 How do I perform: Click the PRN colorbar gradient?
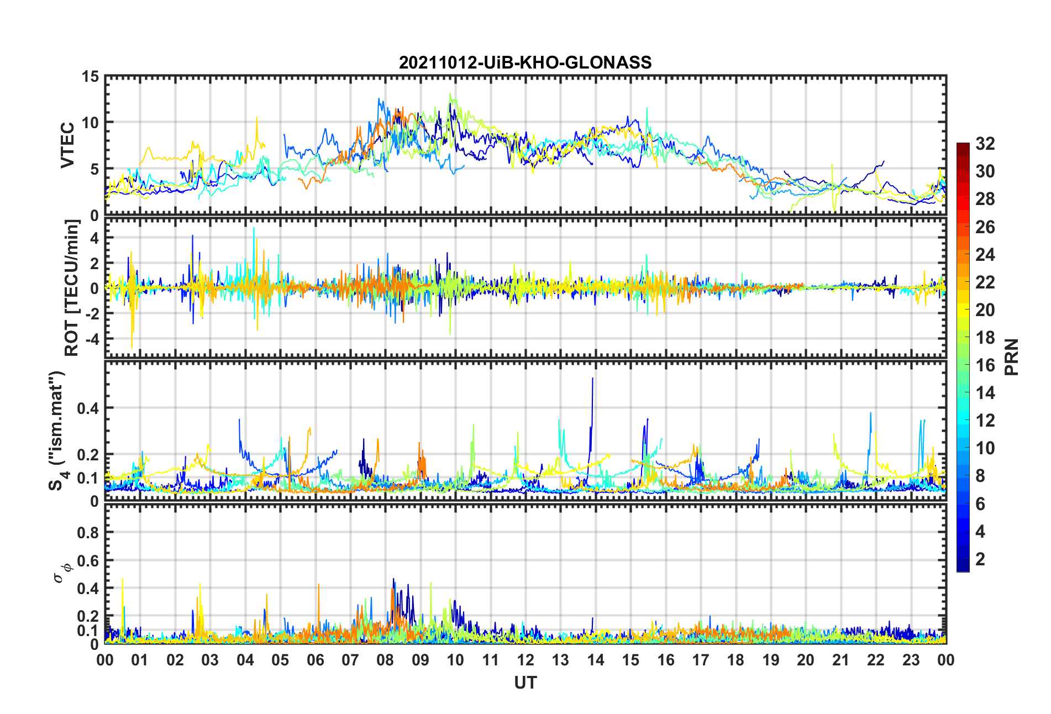[x=963, y=357]
